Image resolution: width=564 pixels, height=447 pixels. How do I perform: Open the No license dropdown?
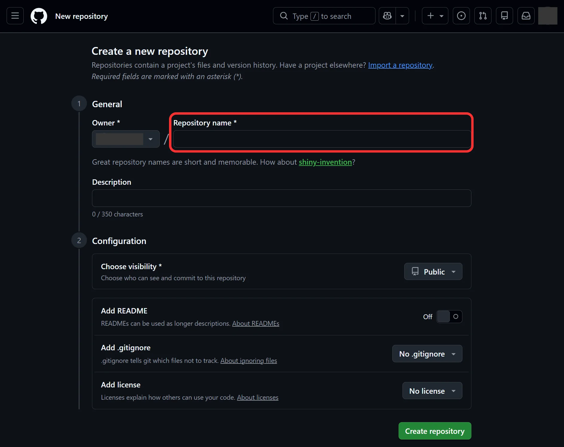point(432,391)
